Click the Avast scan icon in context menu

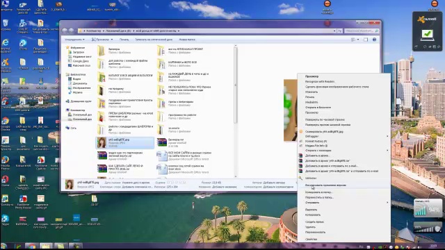[x=301, y=131]
